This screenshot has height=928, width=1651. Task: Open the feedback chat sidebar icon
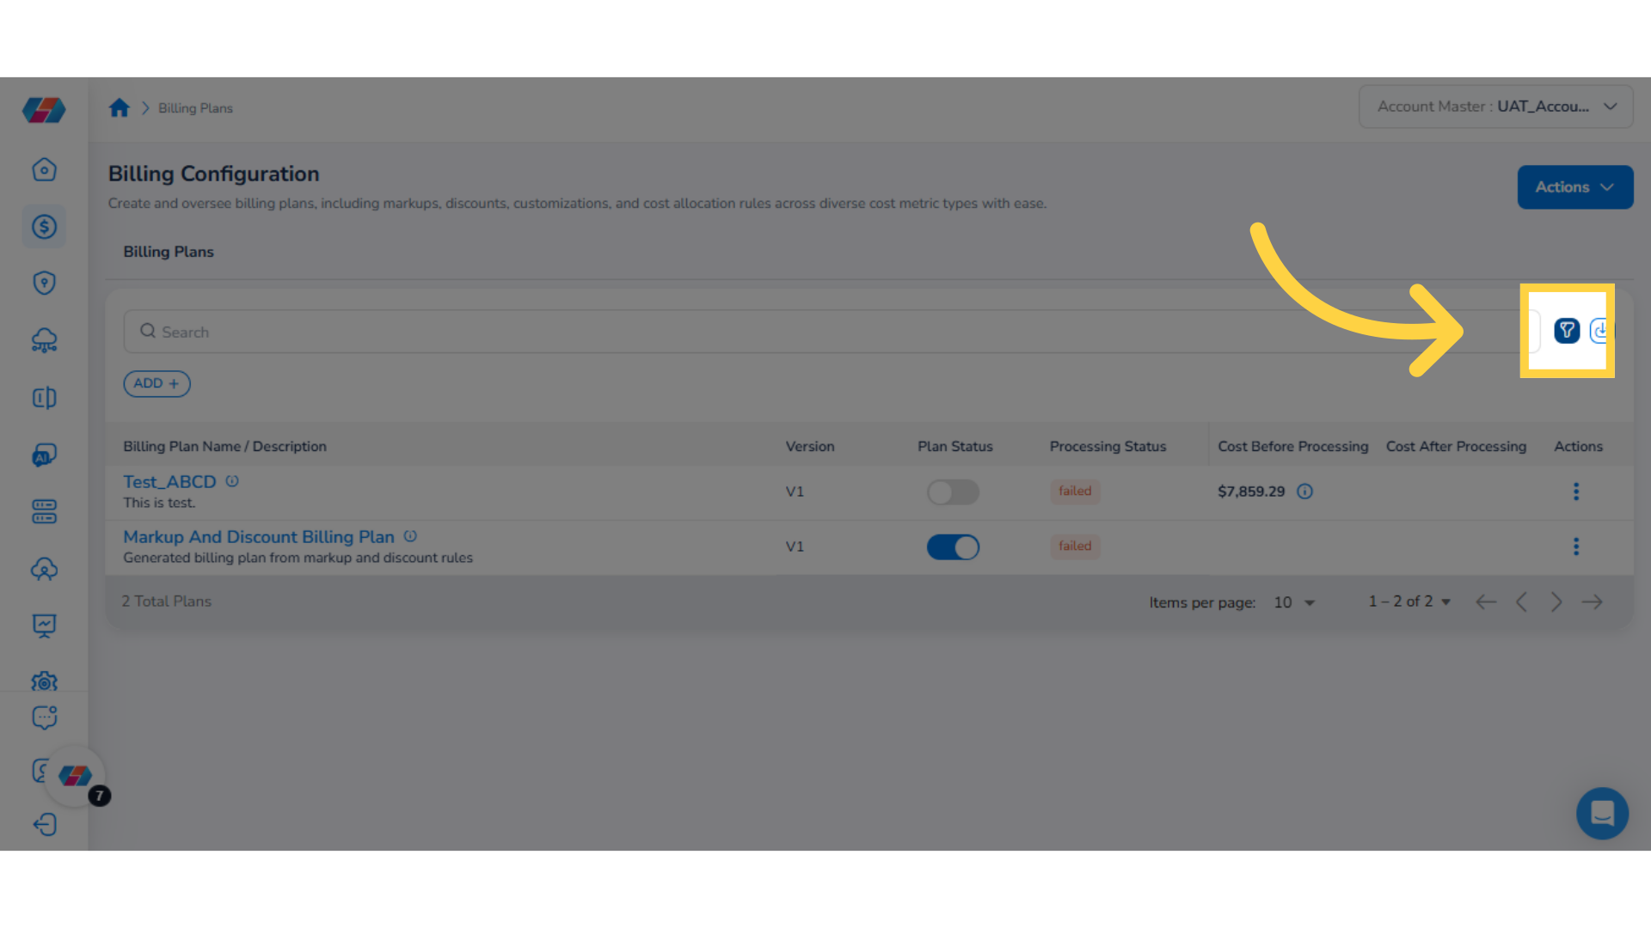click(x=44, y=717)
